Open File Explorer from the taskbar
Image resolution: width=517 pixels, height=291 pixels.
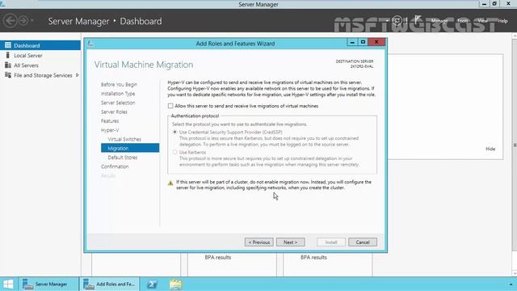click(x=175, y=284)
